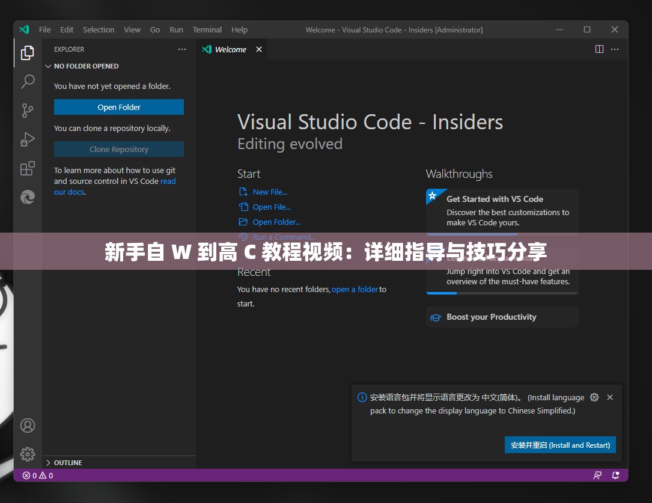This screenshot has width=652, height=503.
Task: Open the Explorer view in activity bar
Action: coord(28,53)
